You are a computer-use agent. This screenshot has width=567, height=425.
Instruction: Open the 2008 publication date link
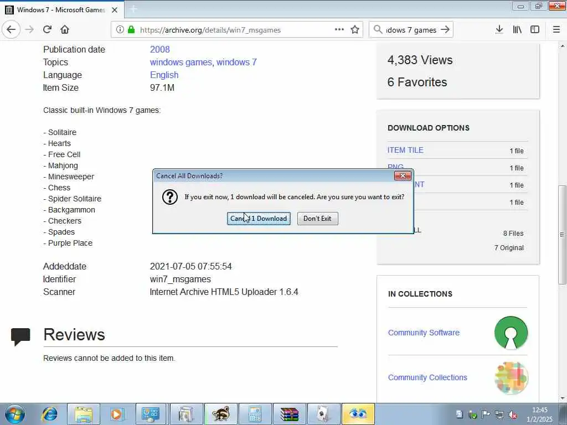point(160,49)
